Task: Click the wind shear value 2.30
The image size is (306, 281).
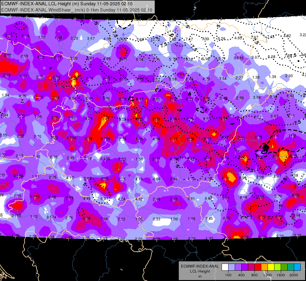Action: (289, 76)
